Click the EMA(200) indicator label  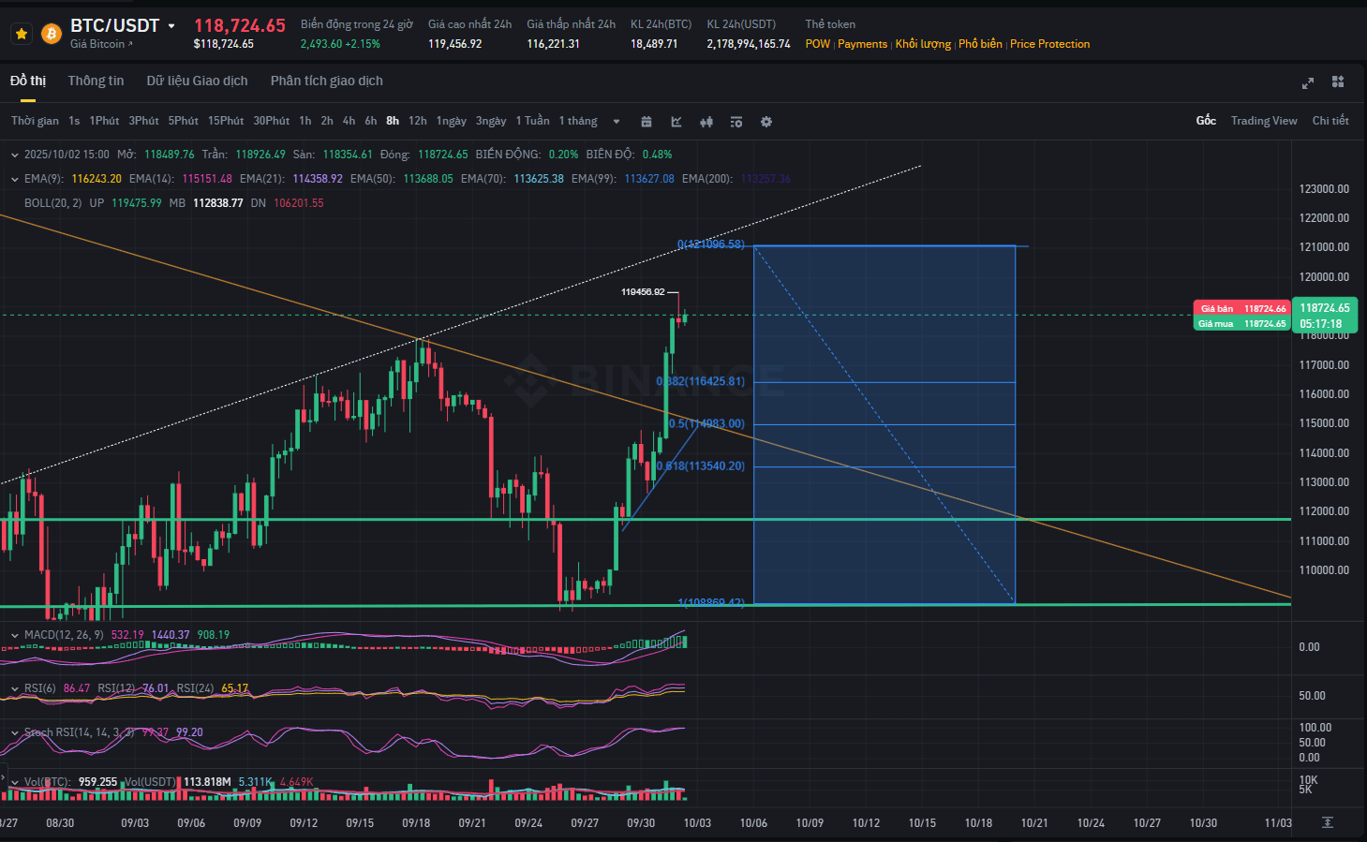pos(706,179)
